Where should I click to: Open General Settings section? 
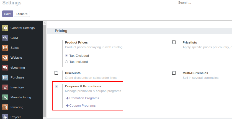pyautogui.click(x=21, y=28)
